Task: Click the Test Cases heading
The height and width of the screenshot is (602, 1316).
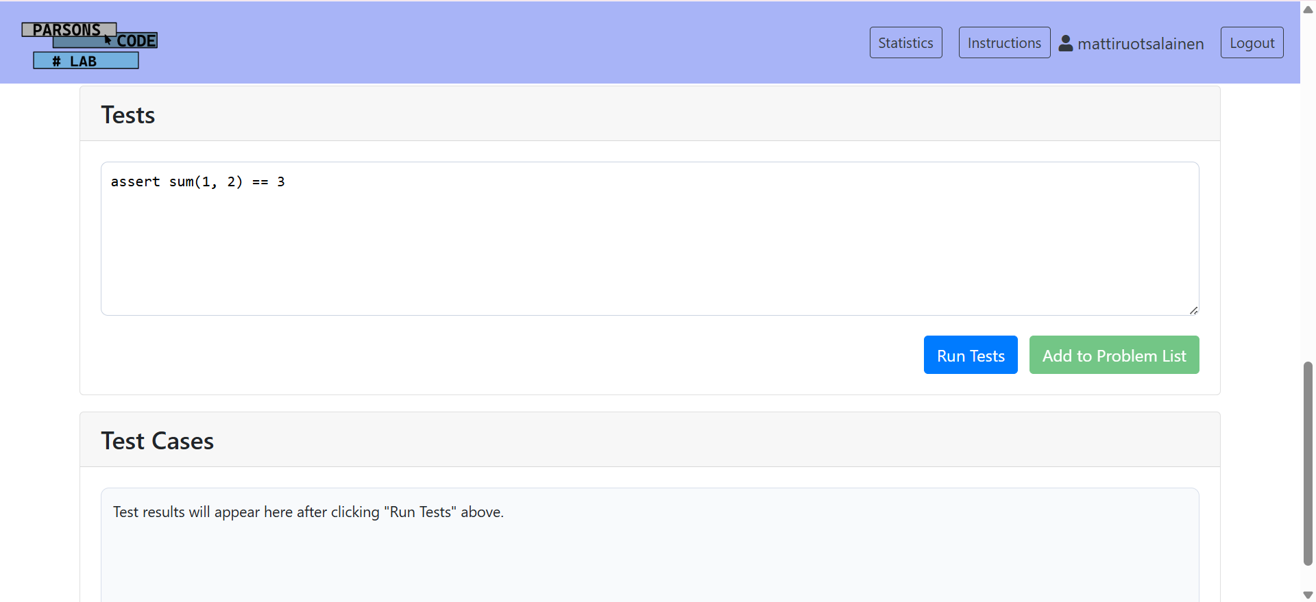Action: 158,441
